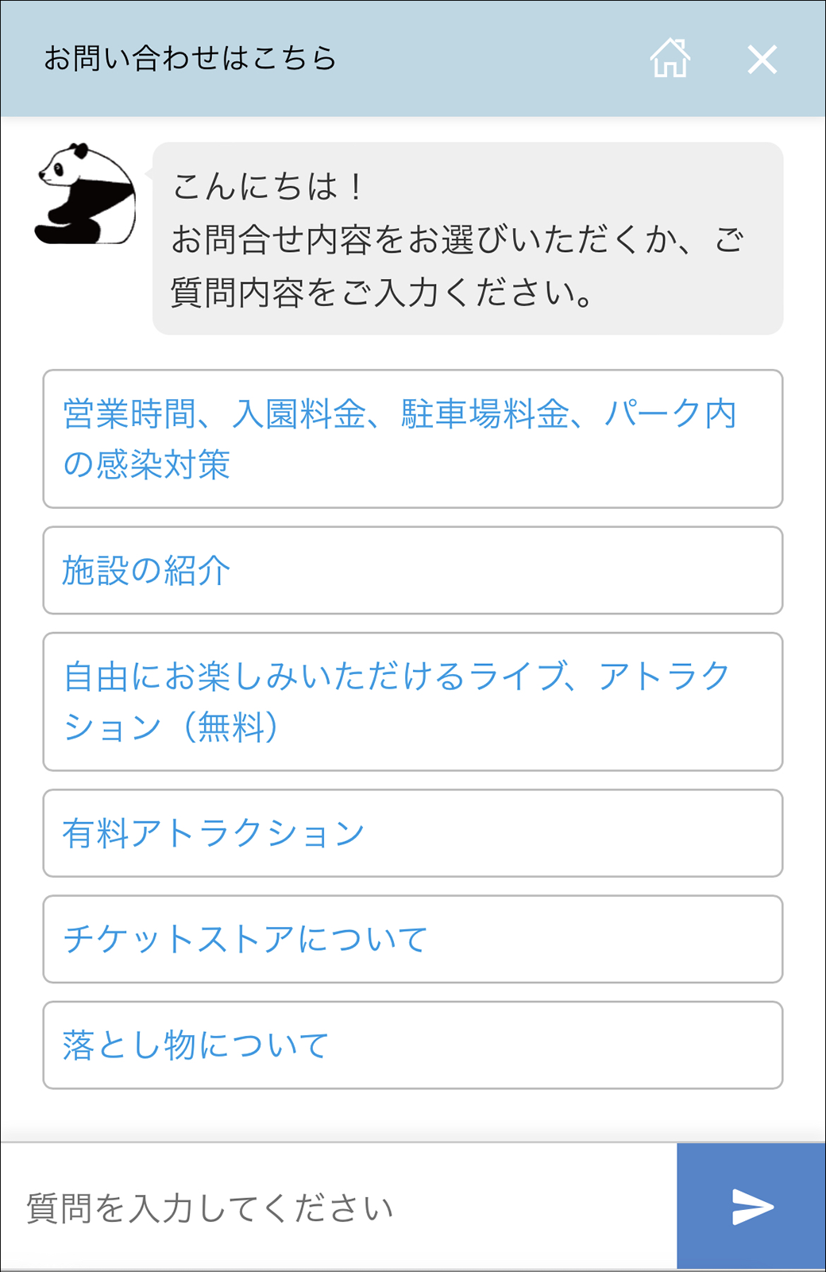
Task: Click the ション（無料） line of the third option
Action: point(172,727)
